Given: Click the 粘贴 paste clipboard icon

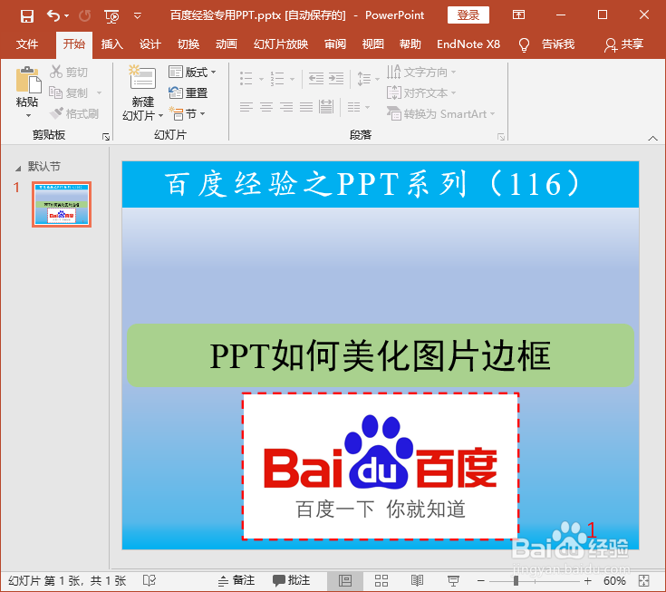Looking at the screenshot, I should click(28, 80).
